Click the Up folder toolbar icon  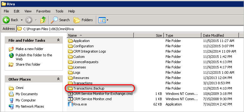click(x=43, y=20)
